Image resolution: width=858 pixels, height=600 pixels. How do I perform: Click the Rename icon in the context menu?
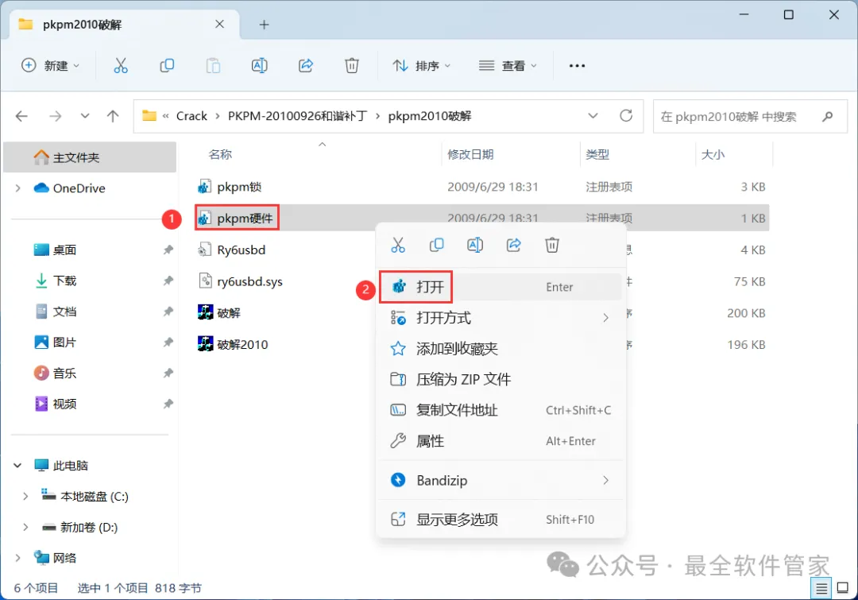pos(475,246)
